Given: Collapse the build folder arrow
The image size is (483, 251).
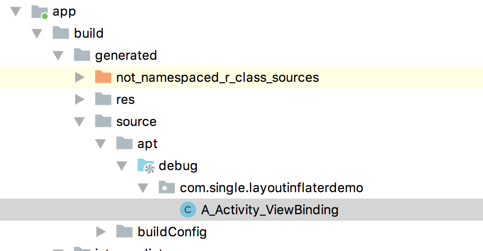Looking at the screenshot, I should 37,34.
